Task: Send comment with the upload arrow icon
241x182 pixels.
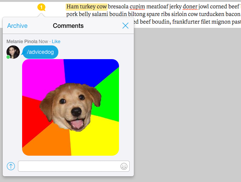Action: pyautogui.click(x=11, y=166)
